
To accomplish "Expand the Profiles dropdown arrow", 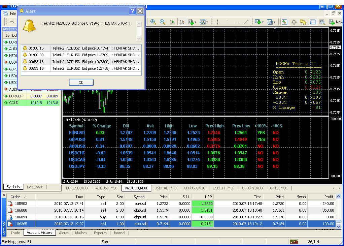I will point(274,22).
